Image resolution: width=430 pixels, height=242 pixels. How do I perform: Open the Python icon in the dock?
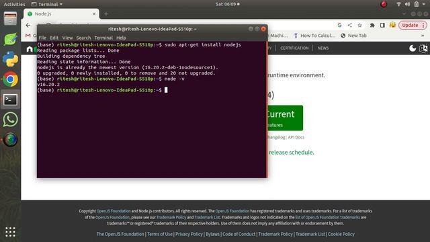click(10, 59)
